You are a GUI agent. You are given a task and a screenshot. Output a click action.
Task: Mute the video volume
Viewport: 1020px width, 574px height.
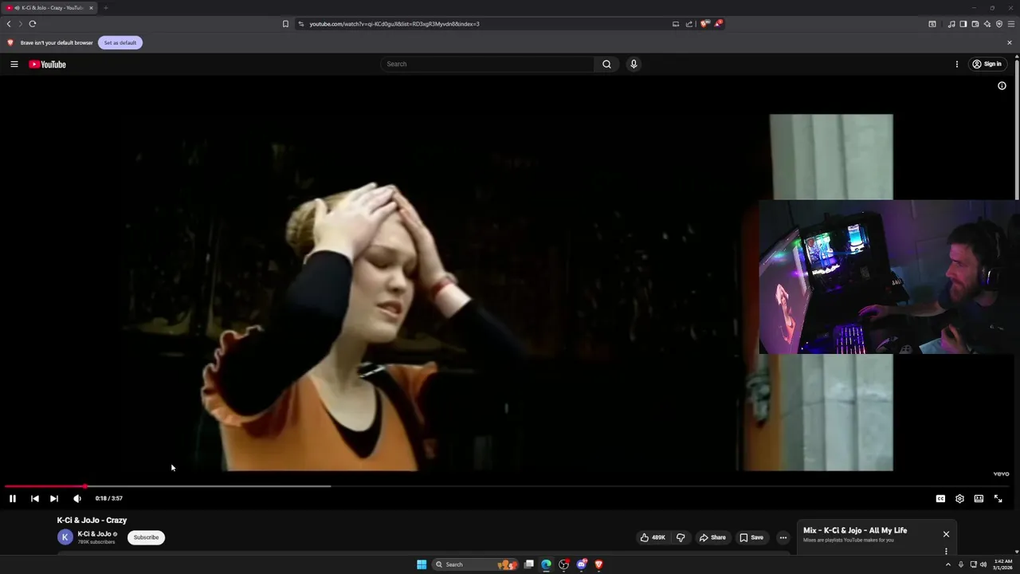tap(77, 498)
